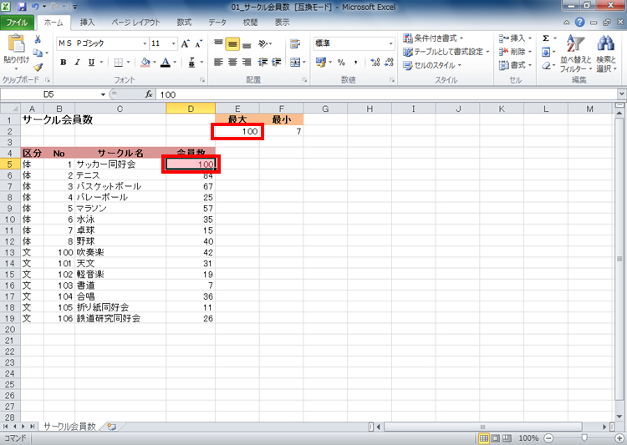Viewport: 627px width, 445px height.
Task: Open the ファイル tab
Action: click(17, 23)
